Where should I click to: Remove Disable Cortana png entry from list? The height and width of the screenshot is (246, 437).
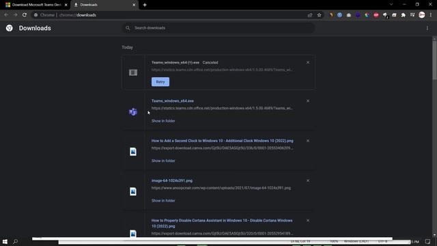pyautogui.click(x=308, y=221)
